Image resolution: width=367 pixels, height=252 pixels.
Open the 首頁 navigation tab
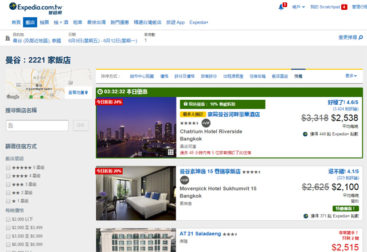pyautogui.click(x=16, y=22)
